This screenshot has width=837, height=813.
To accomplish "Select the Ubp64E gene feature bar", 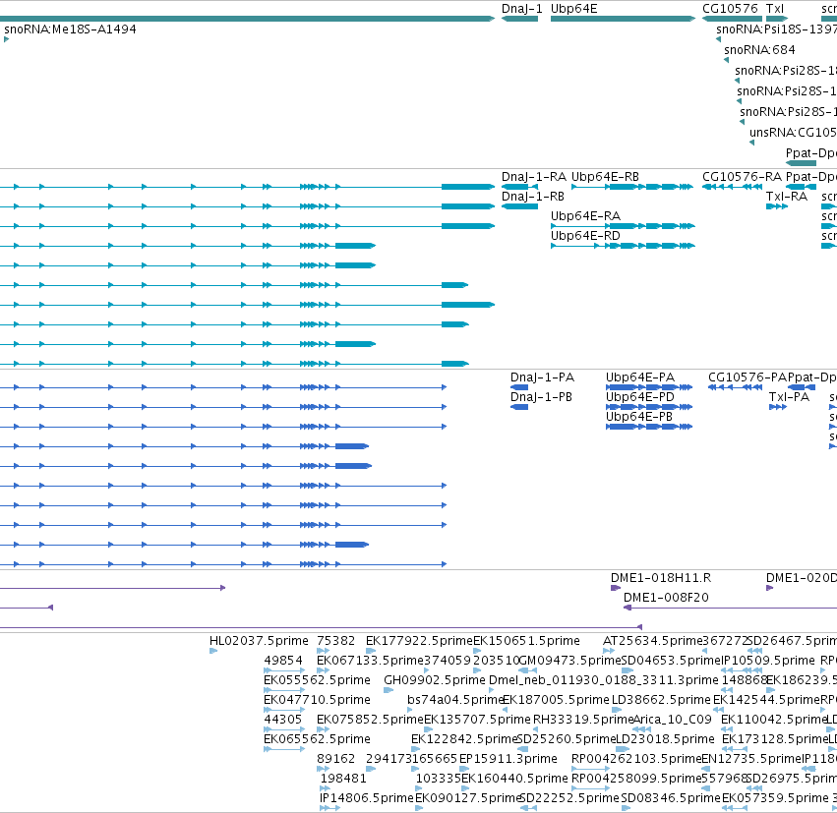I will point(623,19).
